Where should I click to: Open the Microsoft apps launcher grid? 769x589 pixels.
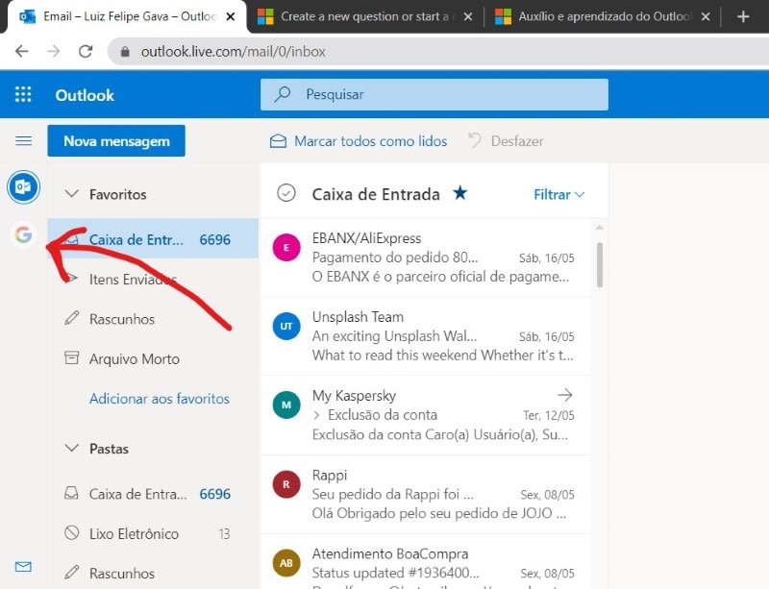21,94
